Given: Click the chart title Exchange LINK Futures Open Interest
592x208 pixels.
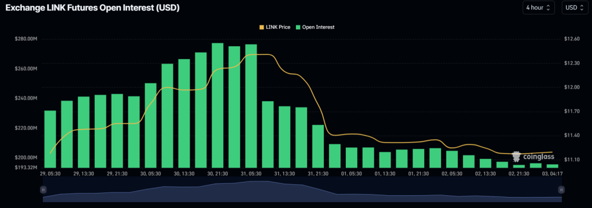Looking at the screenshot, I should (x=92, y=8).
